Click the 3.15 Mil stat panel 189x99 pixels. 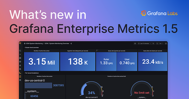pos(41,61)
